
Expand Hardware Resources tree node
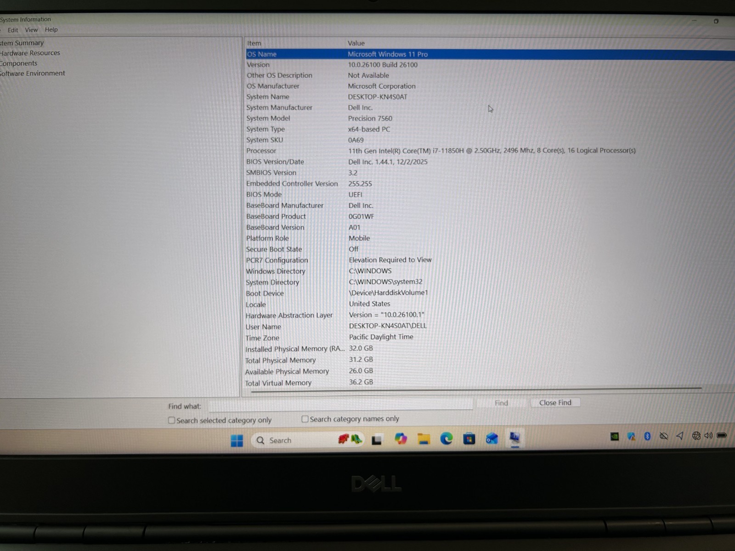point(30,53)
